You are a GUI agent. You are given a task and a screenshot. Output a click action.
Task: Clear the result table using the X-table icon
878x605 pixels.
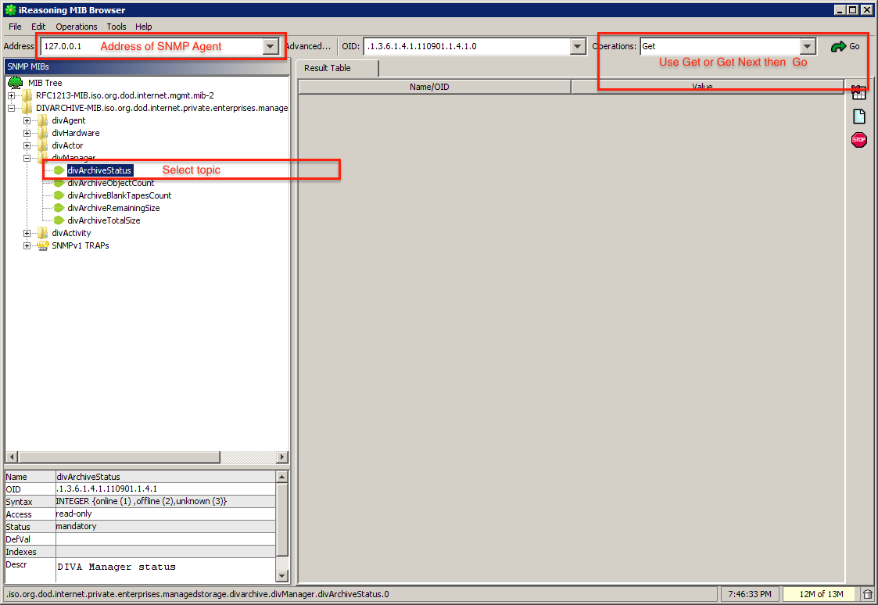pyautogui.click(x=858, y=93)
